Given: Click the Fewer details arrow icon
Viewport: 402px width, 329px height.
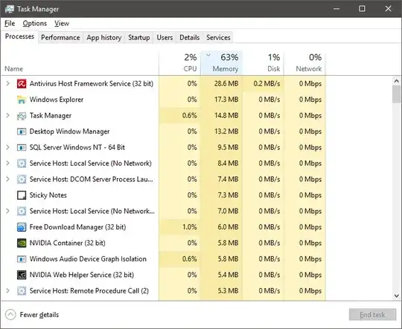Looking at the screenshot, I should pyautogui.click(x=10, y=315).
